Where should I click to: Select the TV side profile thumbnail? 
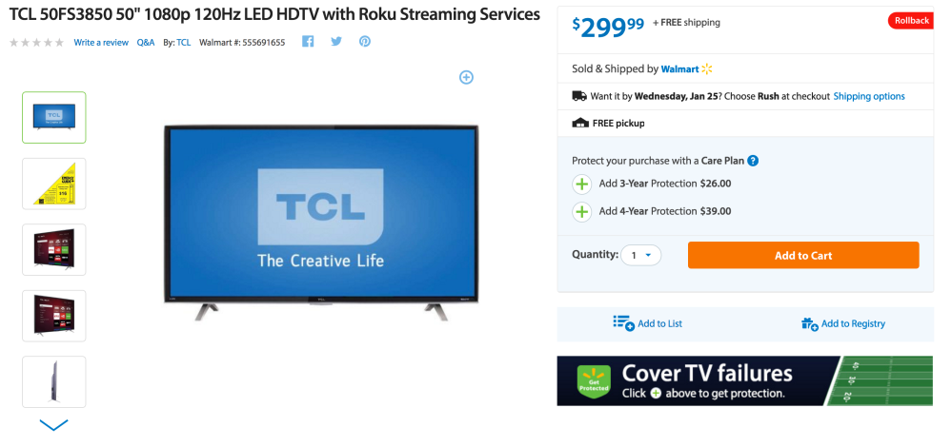(x=54, y=381)
